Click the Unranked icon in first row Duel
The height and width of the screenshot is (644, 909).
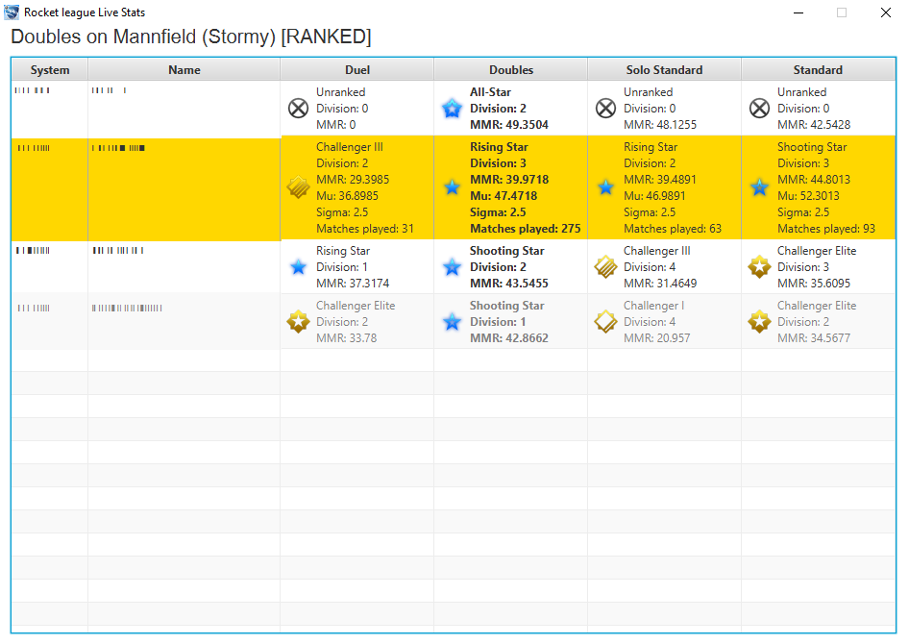[298, 109]
